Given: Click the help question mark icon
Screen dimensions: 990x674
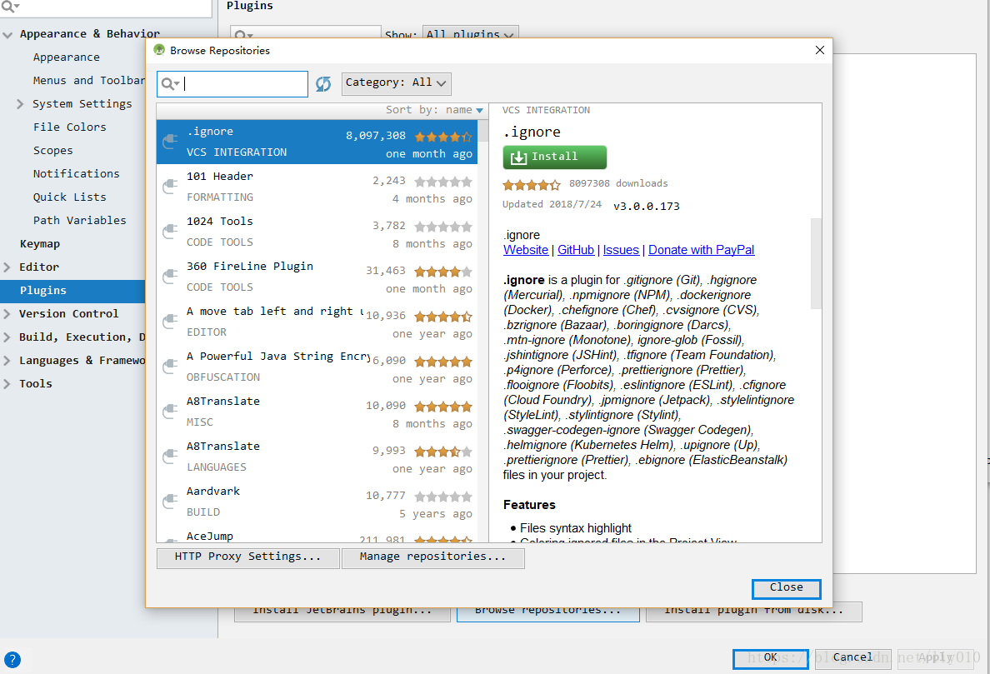Looking at the screenshot, I should pyautogui.click(x=12, y=659).
